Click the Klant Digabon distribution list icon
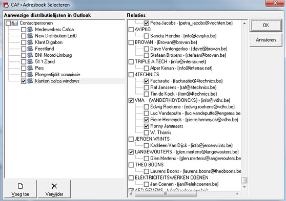This screenshot has width=286, height=201. (x=30, y=42)
